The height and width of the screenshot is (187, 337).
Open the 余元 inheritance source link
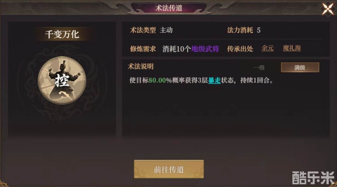click(x=268, y=48)
